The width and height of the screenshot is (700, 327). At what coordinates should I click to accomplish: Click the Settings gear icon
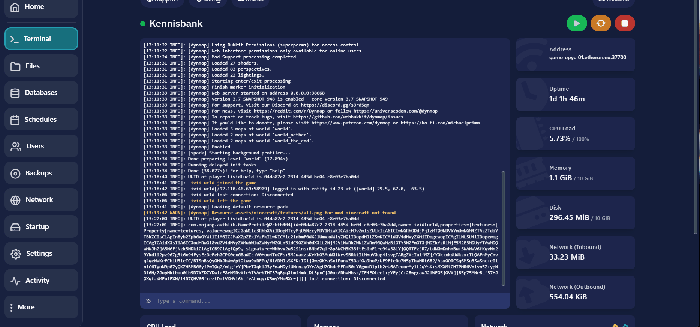[x=16, y=254]
